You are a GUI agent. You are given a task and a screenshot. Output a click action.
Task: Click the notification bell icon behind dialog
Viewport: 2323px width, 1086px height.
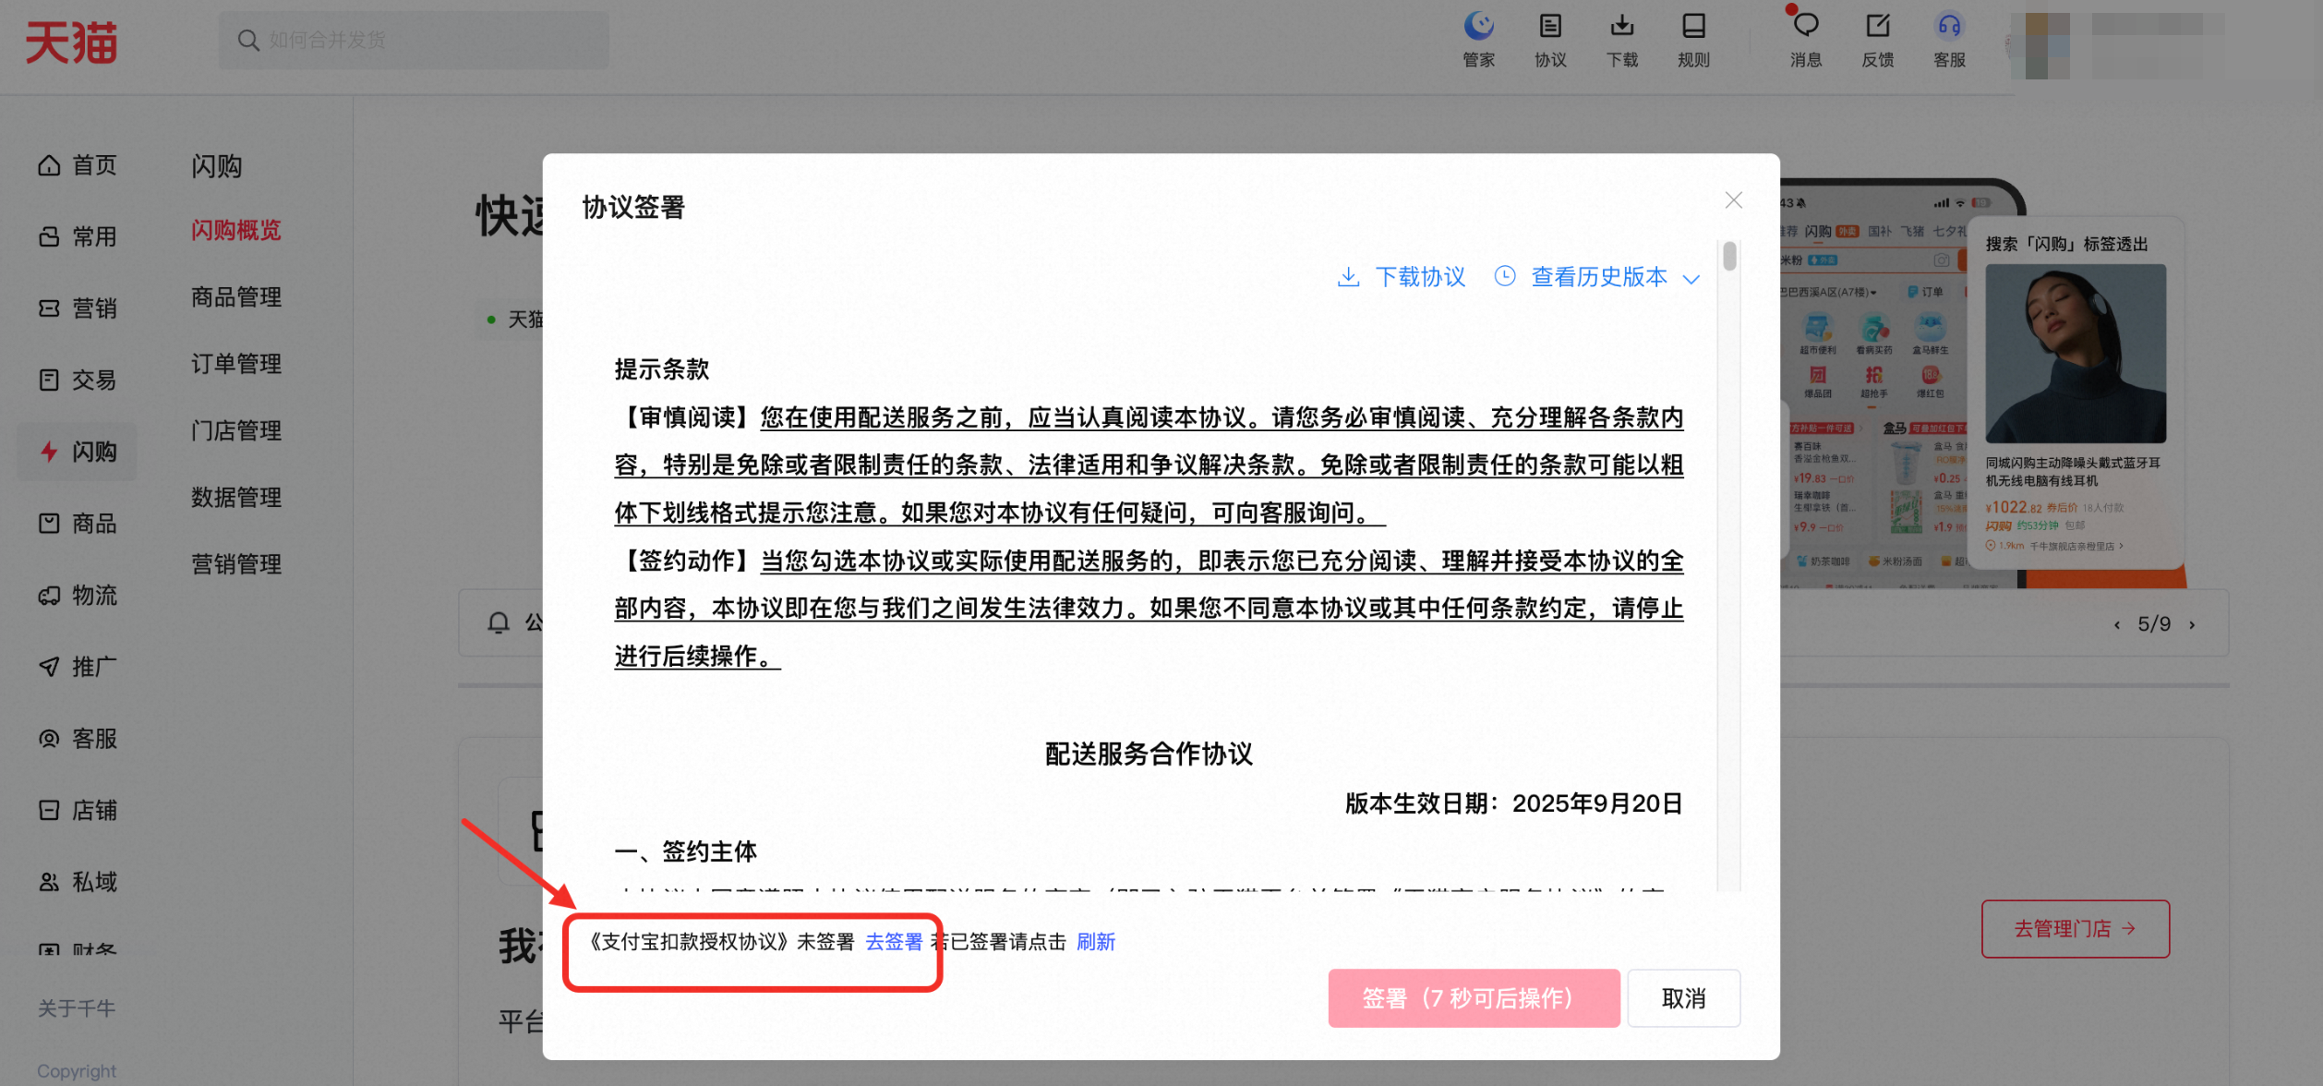click(499, 623)
